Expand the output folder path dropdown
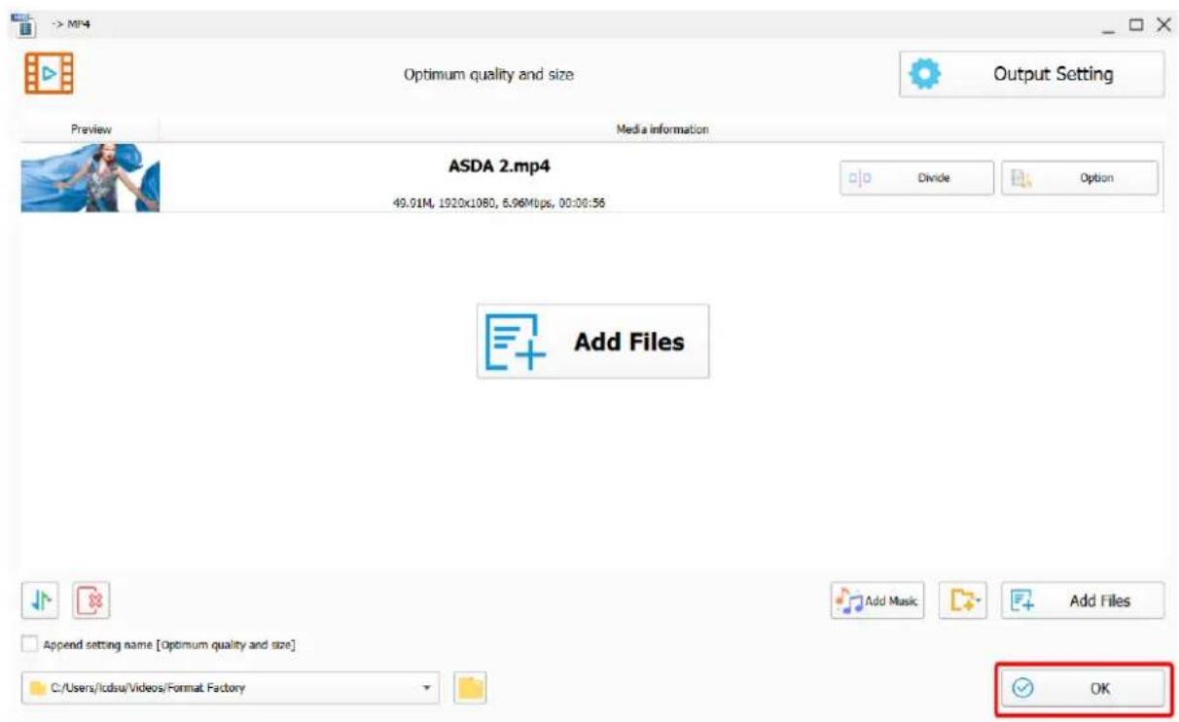Viewport: 1179px width, 722px height. point(425,688)
